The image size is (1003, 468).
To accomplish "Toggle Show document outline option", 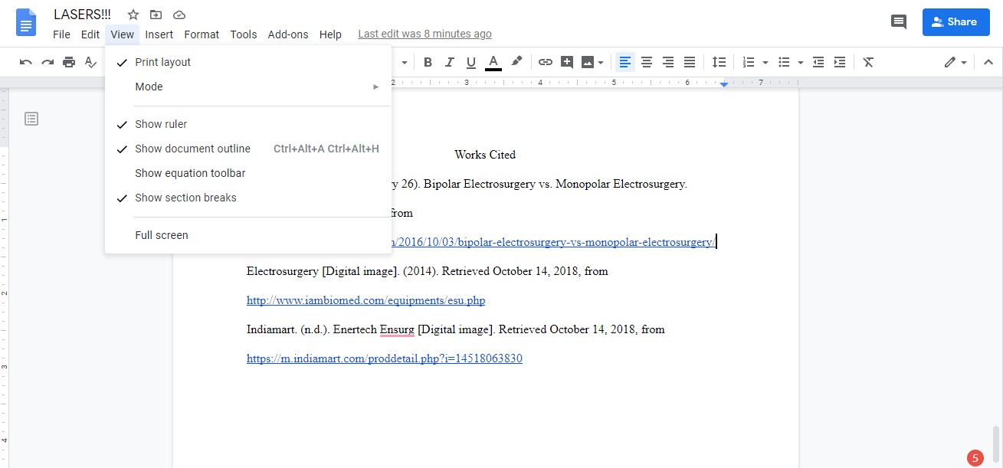I will pyautogui.click(x=192, y=149).
